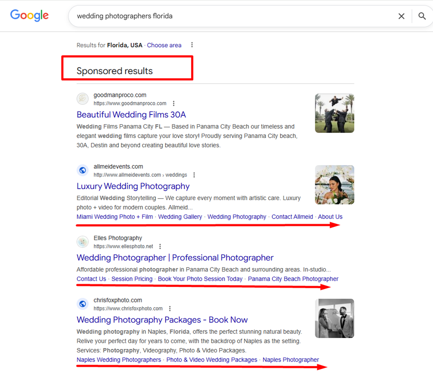Select the Wedding Gallery sitelink
This screenshot has width=433, height=372.
(180, 217)
